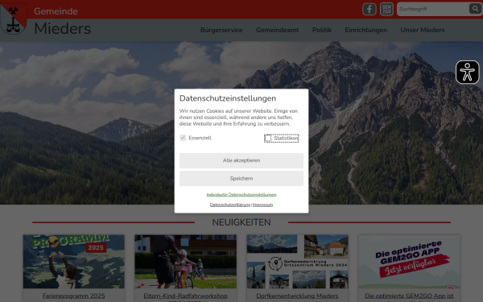Viewport: 483px width, 302px height.
Task: Click the Gemeinde Mieders site title
Action: (x=62, y=22)
